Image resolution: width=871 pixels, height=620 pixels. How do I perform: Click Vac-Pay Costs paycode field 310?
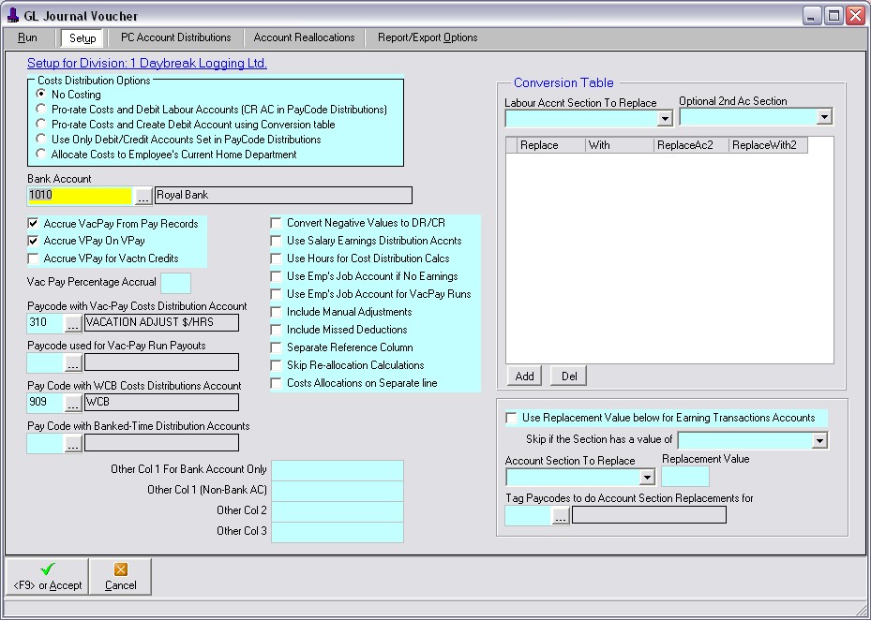tap(46, 323)
